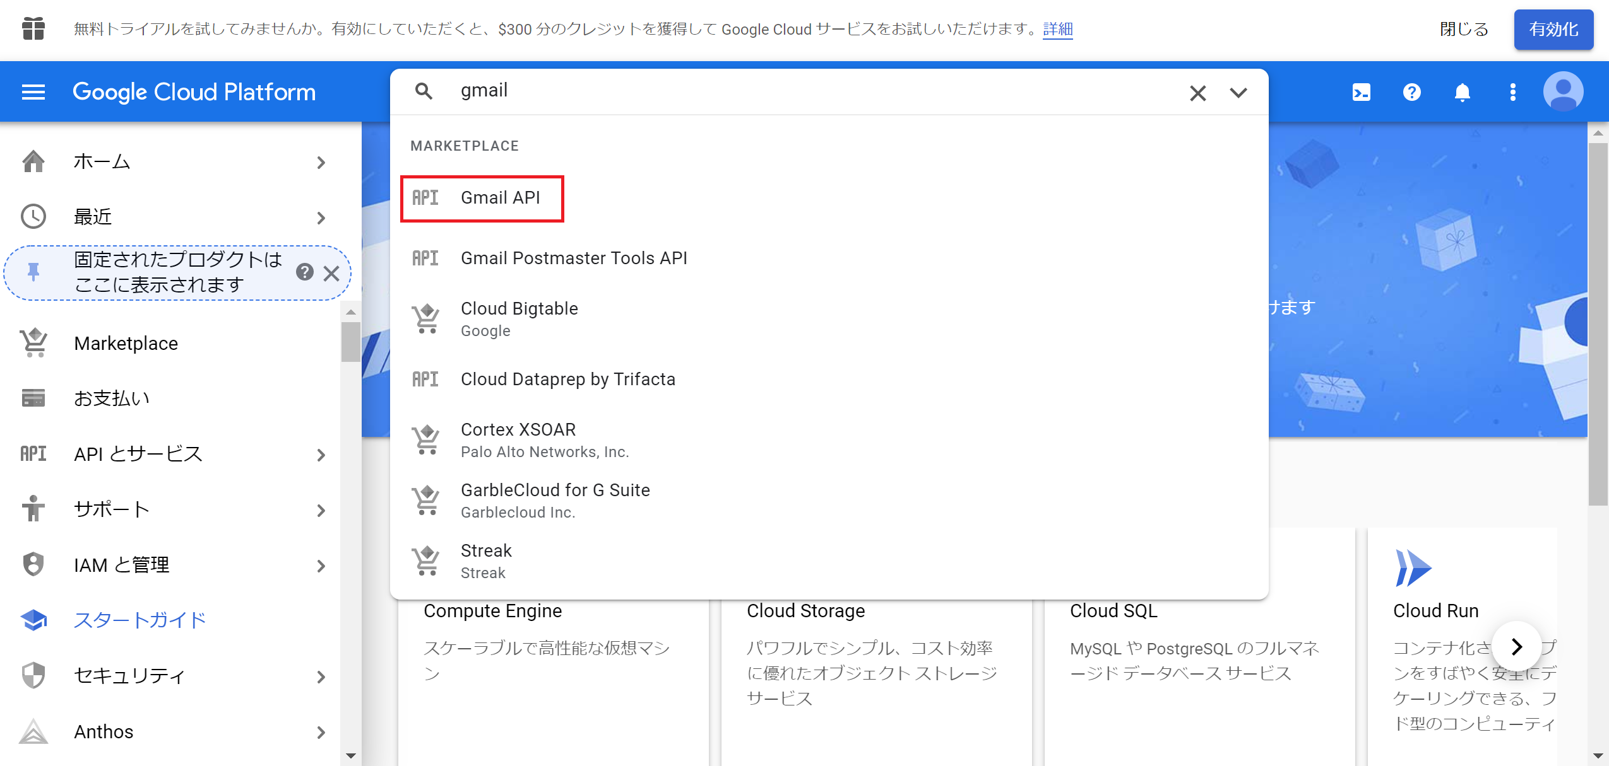The width and height of the screenshot is (1609, 766).
Task: Click the 有効化 button to activate trial
Action: [1553, 29]
